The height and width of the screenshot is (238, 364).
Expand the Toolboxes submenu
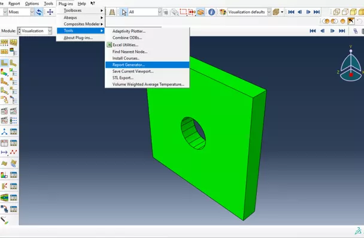tap(81, 10)
